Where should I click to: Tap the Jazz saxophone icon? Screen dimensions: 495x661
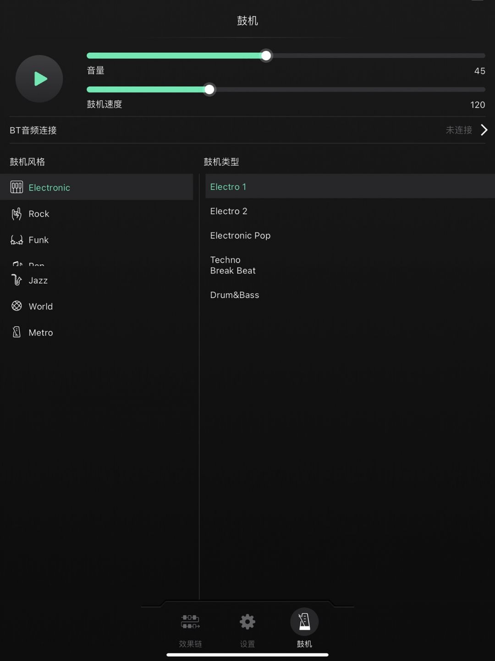16,280
